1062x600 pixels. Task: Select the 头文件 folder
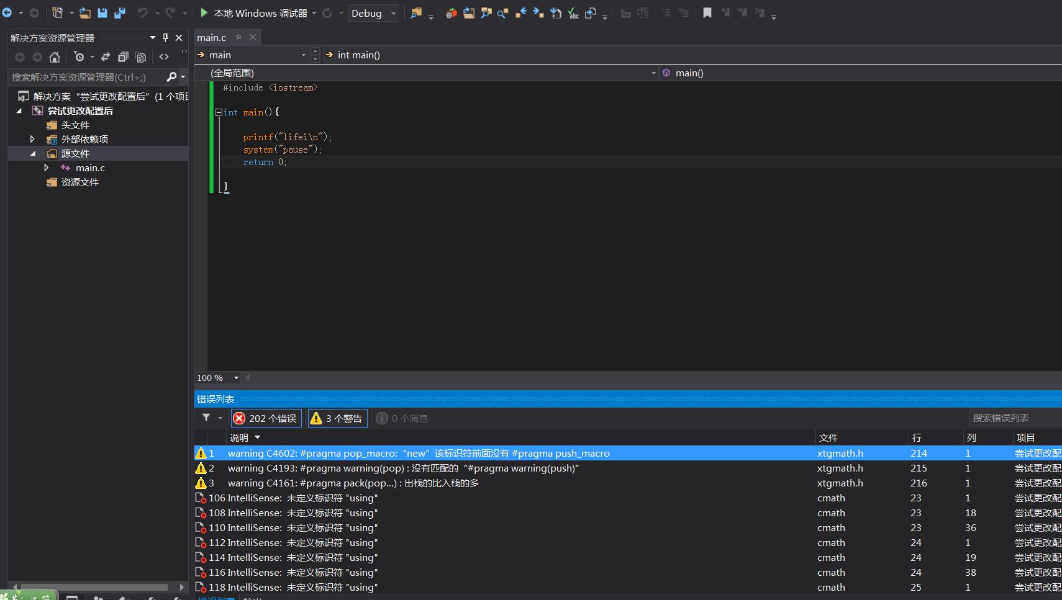click(x=75, y=125)
